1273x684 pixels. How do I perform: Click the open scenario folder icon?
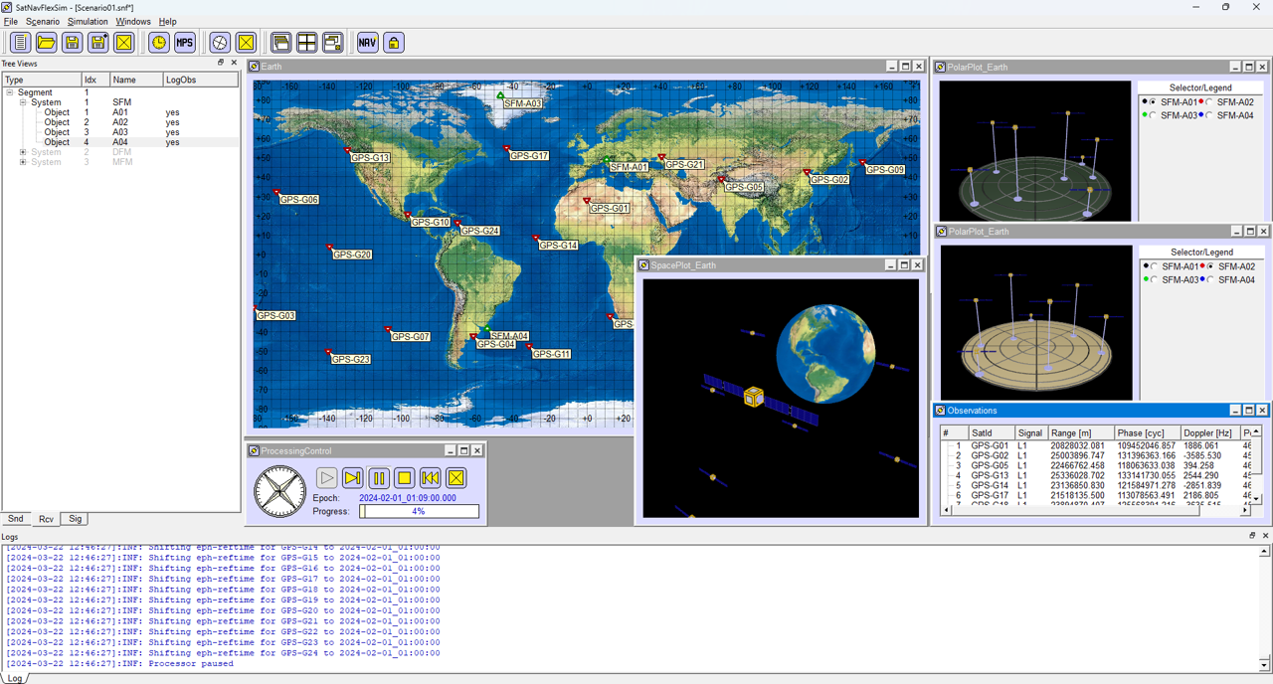46,42
